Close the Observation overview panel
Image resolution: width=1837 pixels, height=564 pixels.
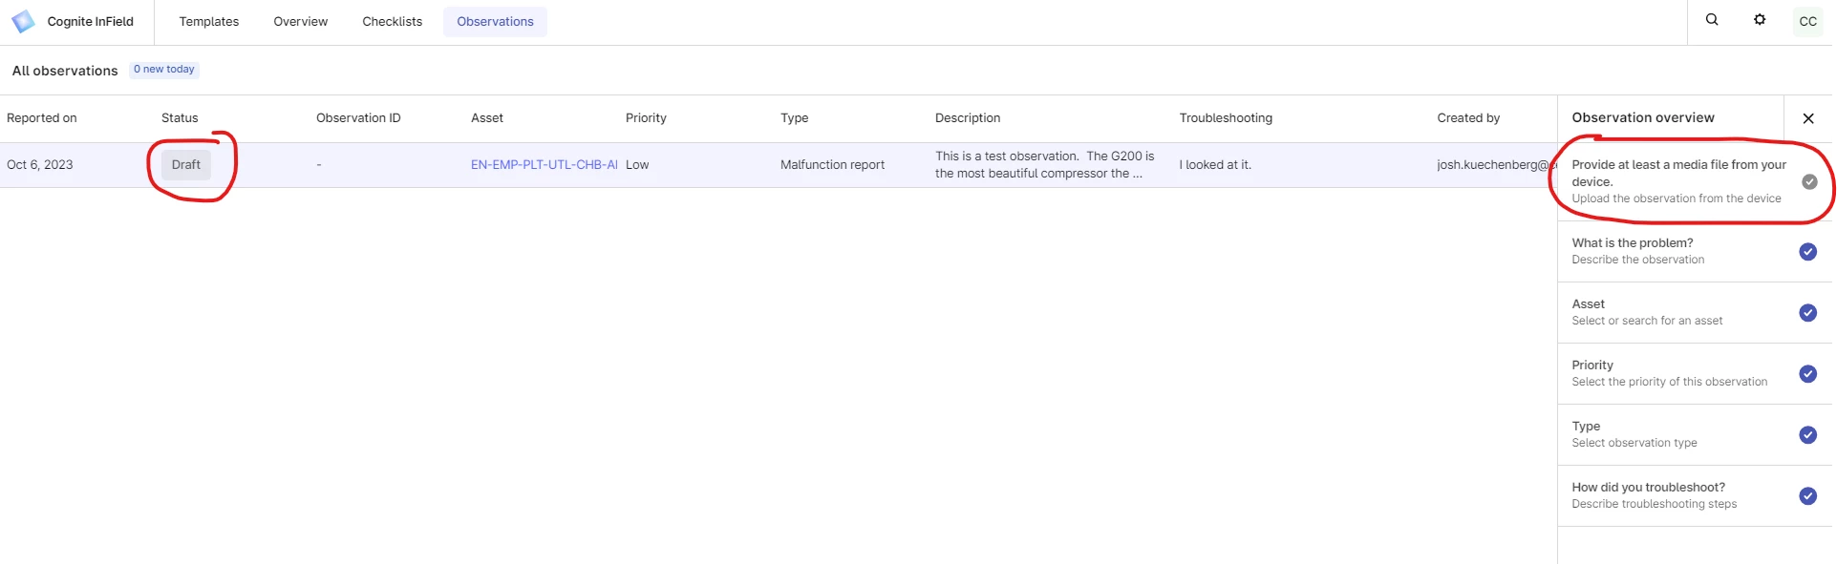click(x=1807, y=118)
